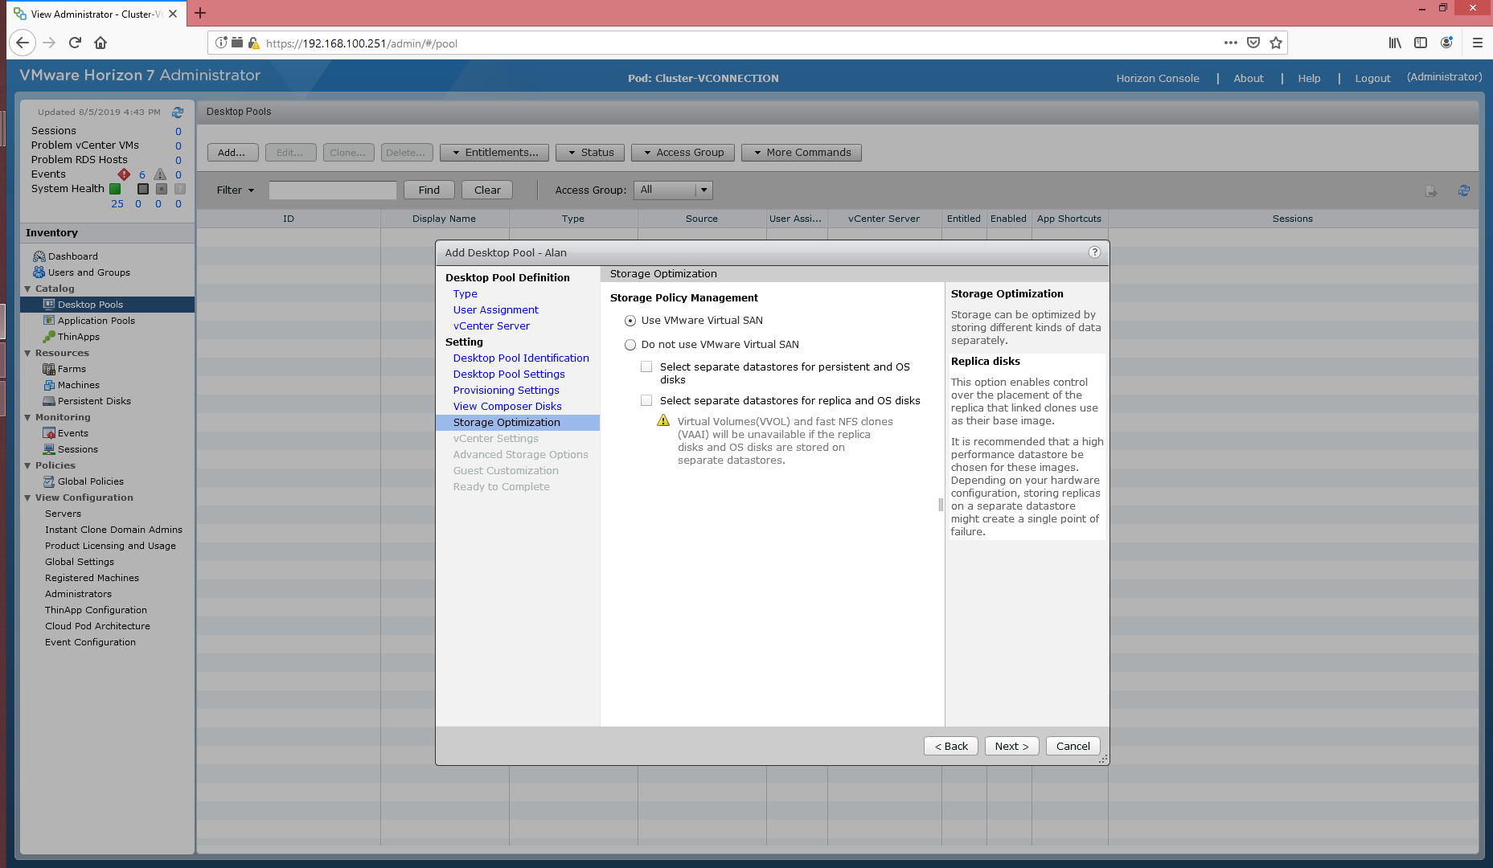Click the Firefox bookmark star icon

1276,43
